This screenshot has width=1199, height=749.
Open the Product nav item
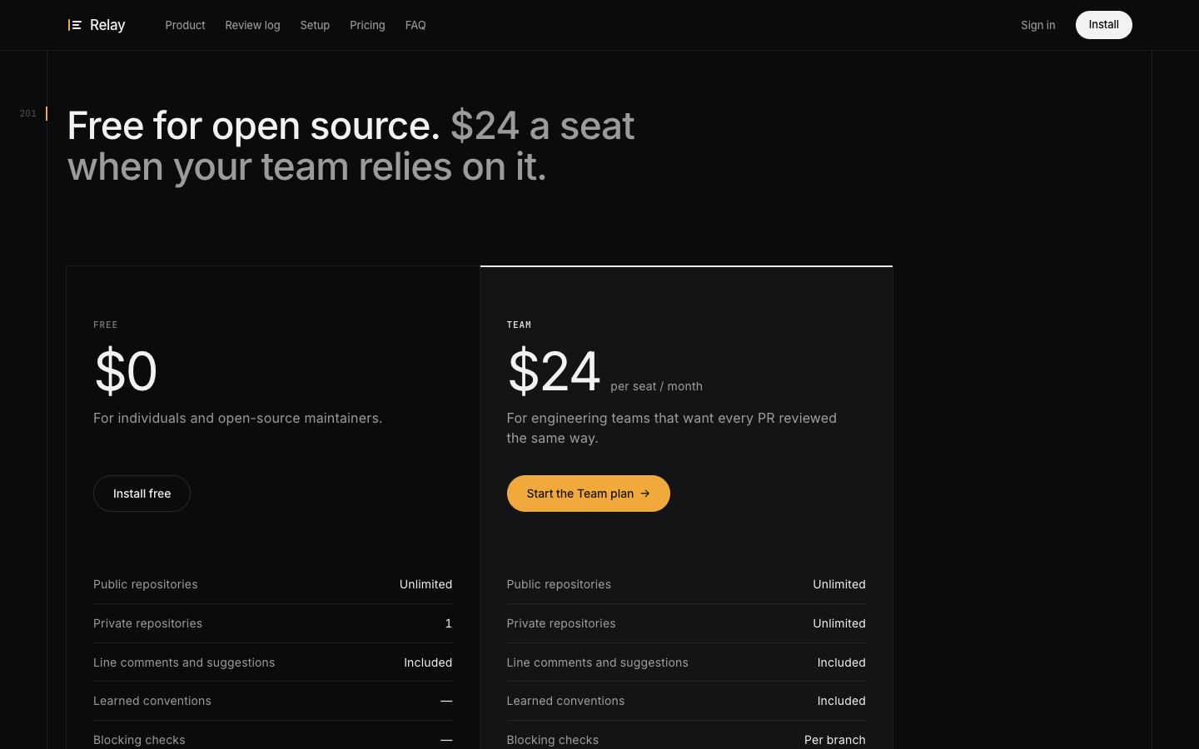[185, 25]
